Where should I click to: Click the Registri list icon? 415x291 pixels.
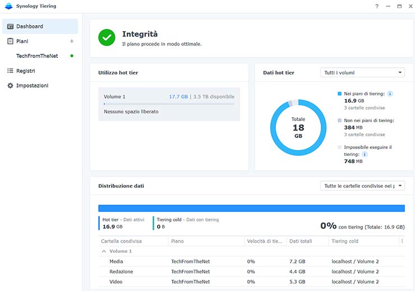(x=10, y=71)
